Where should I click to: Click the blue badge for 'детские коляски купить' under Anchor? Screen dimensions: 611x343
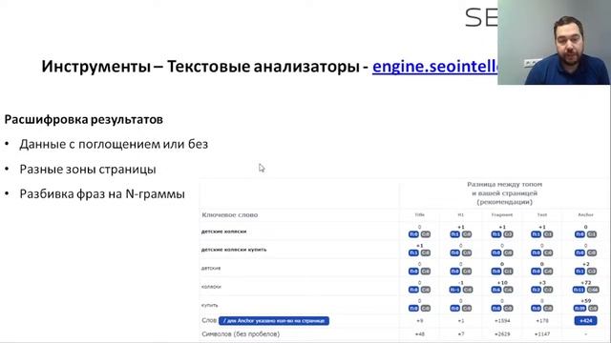coord(579,252)
